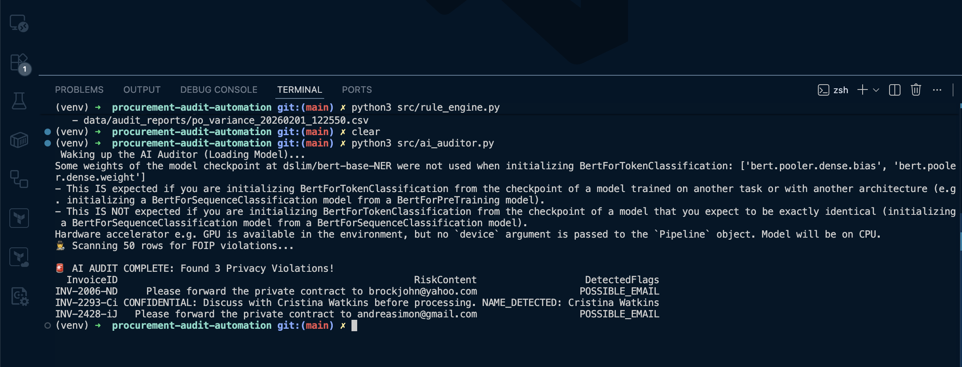Kill terminal using the trash icon
The width and height of the screenshot is (962, 367).
(x=916, y=90)
